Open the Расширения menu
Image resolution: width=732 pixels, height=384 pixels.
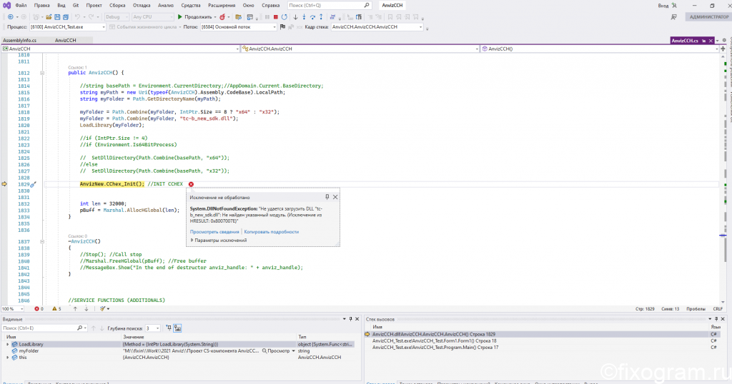222,5
